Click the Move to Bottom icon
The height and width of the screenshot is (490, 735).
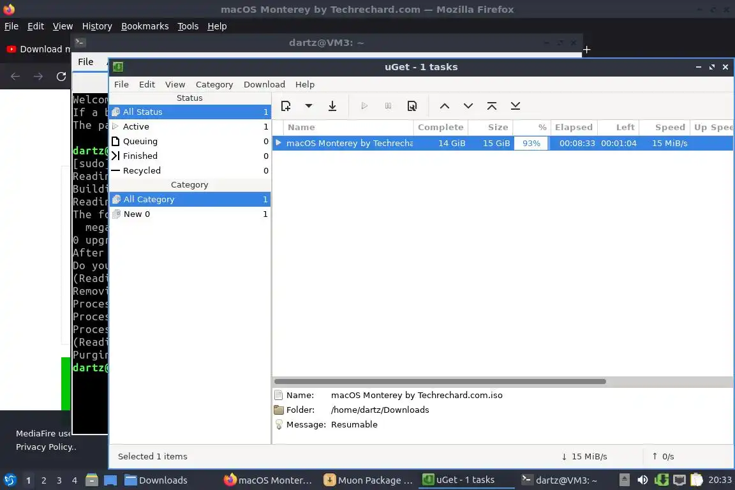[x=515, y=106]
